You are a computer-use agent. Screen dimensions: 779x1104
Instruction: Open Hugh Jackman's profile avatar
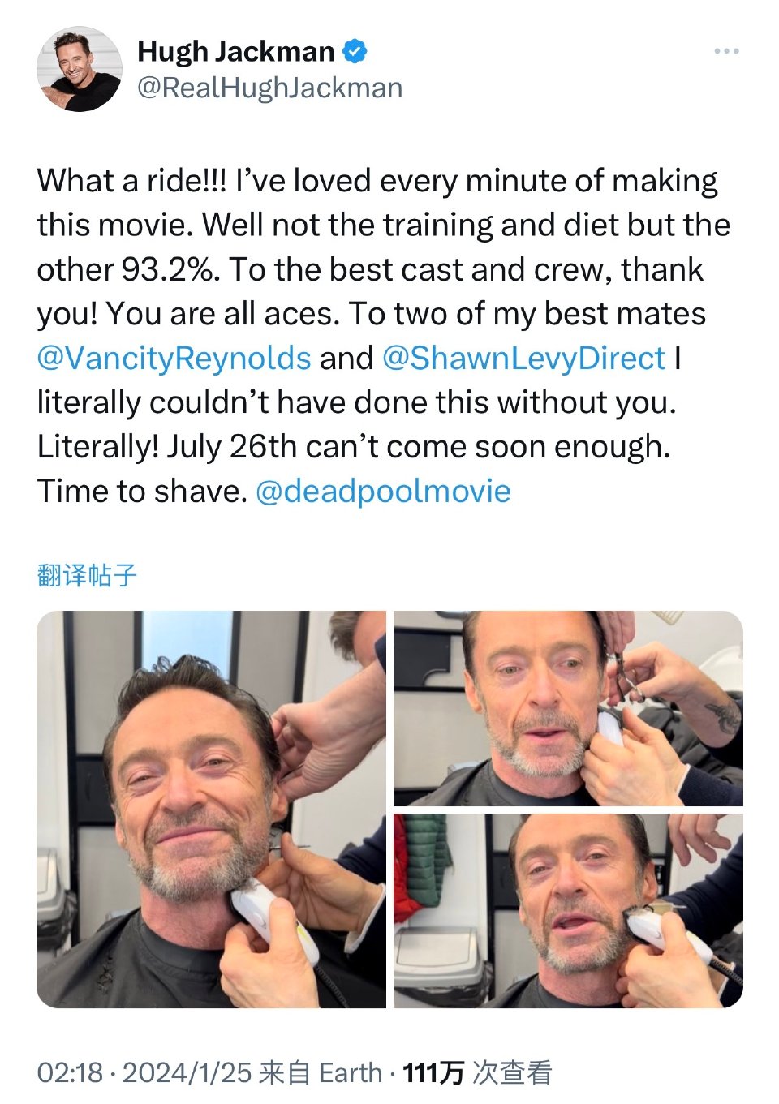click(80, 69)
